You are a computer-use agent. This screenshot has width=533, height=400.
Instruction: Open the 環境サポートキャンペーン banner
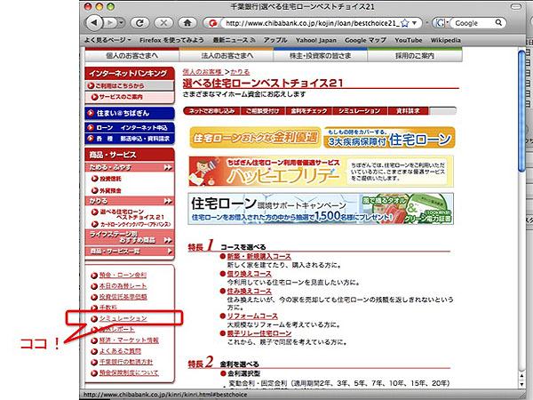click(321, 209)
